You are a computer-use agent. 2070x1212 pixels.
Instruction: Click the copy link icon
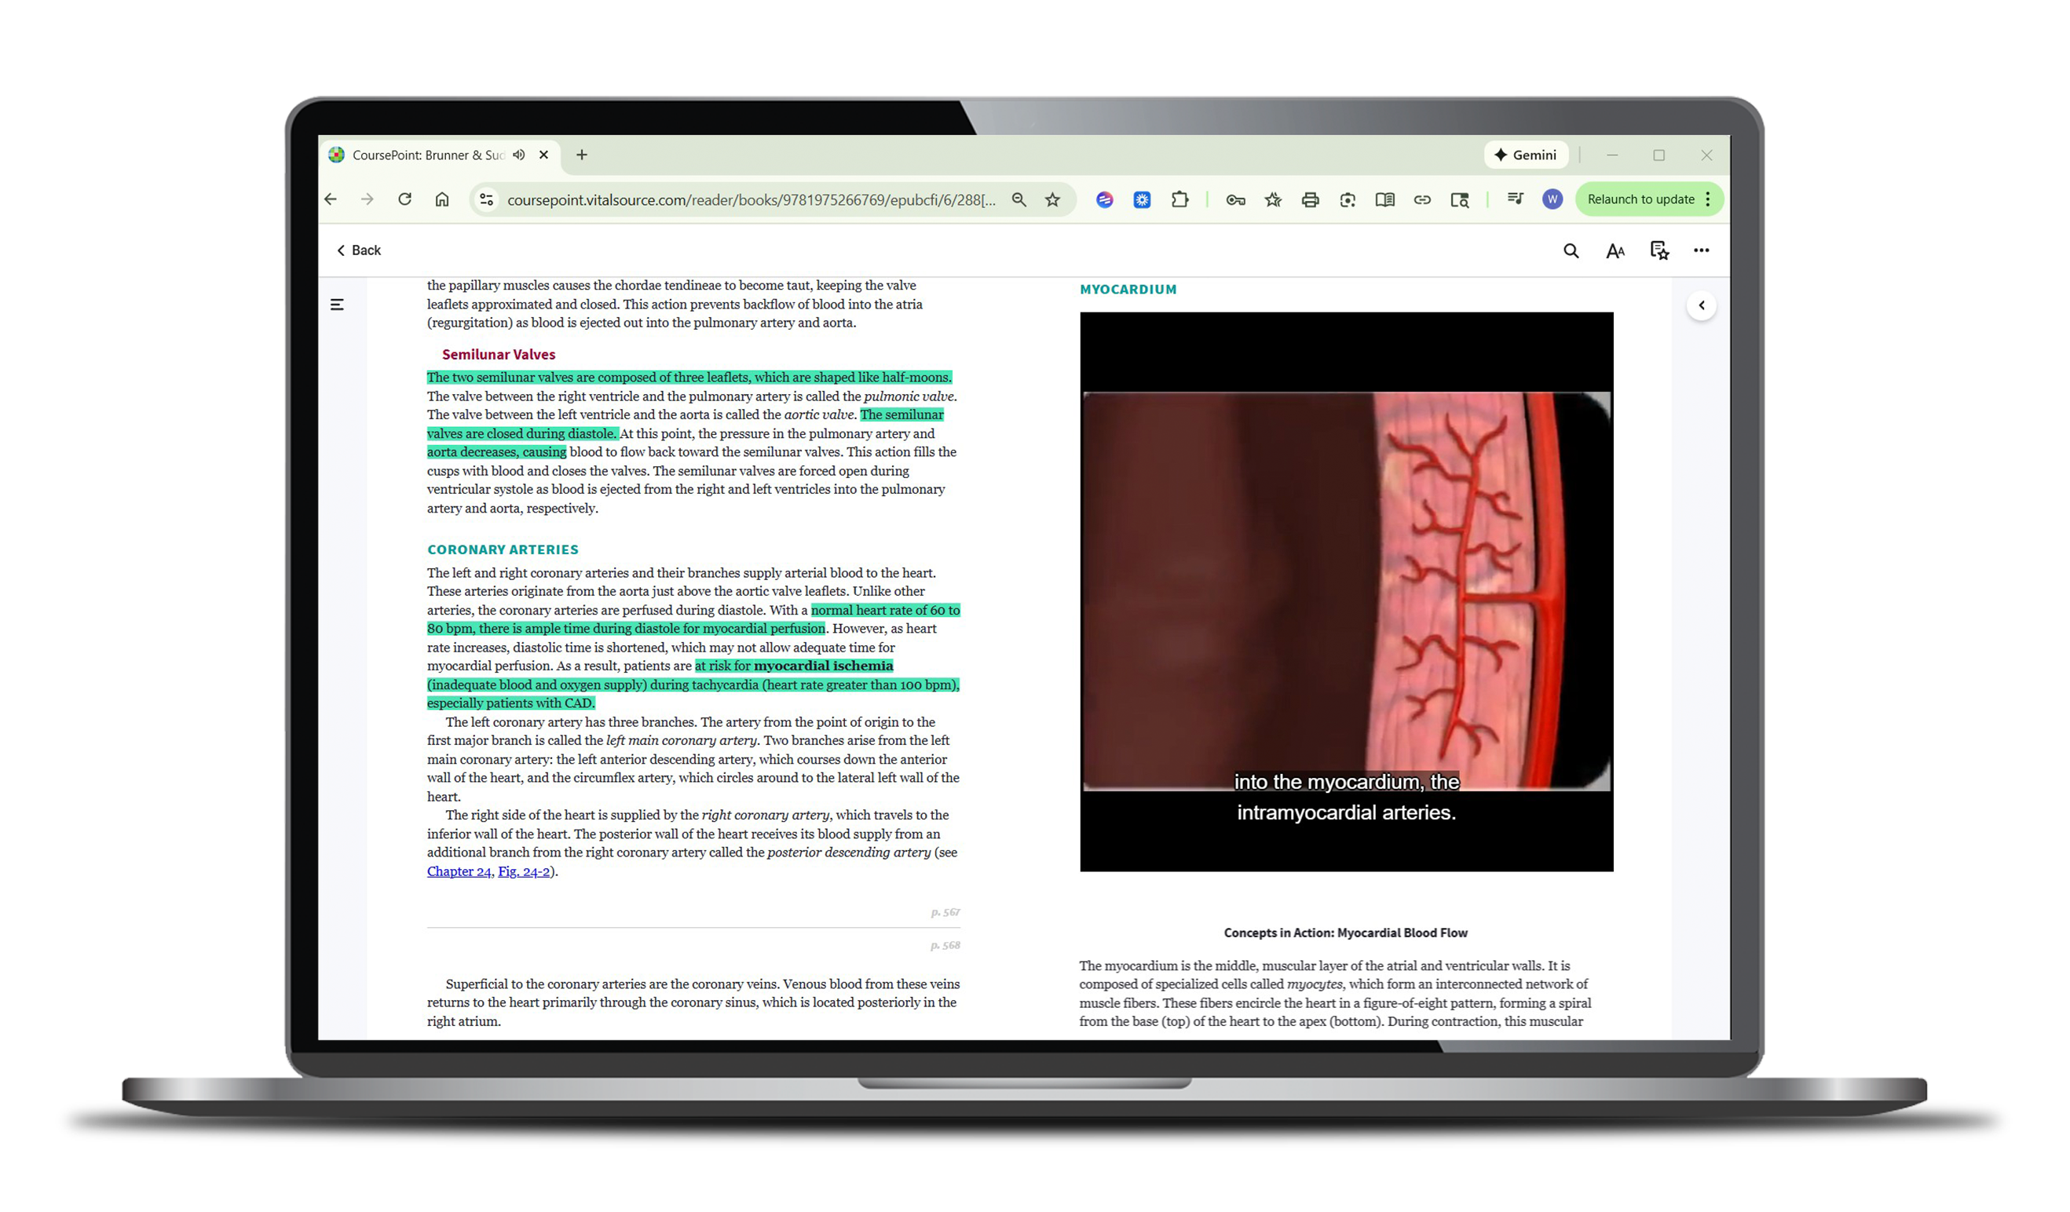click(x=1422, y=199)
